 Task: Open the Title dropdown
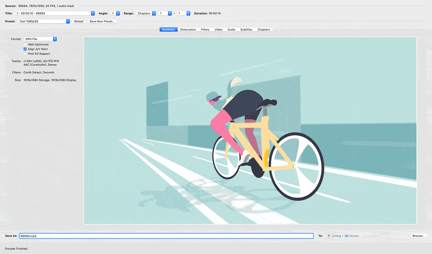click(55, 13)
